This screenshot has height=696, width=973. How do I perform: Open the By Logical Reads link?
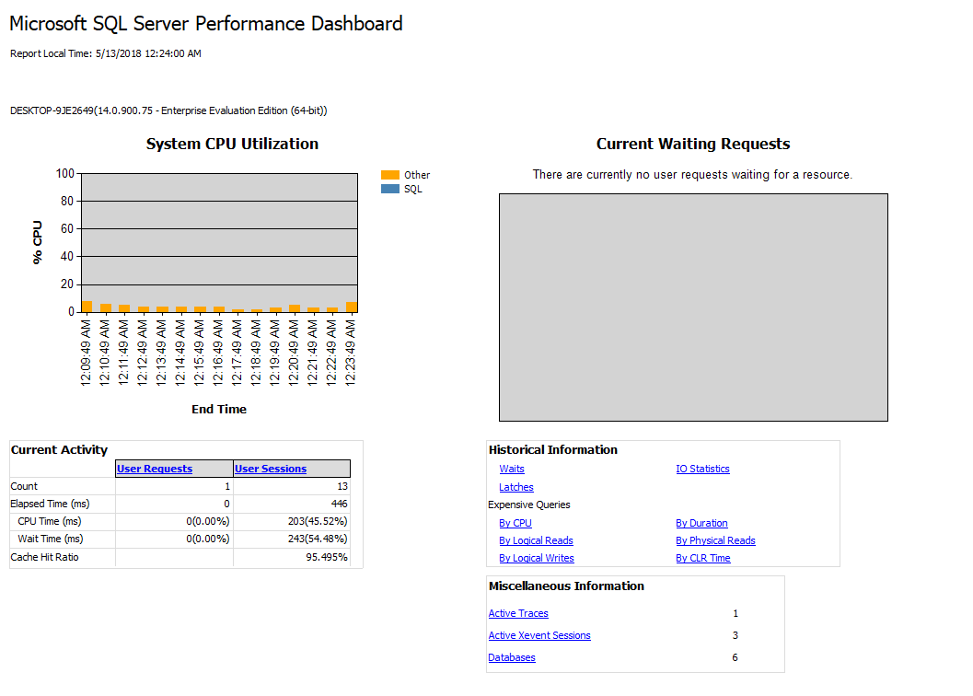point(536,540)
